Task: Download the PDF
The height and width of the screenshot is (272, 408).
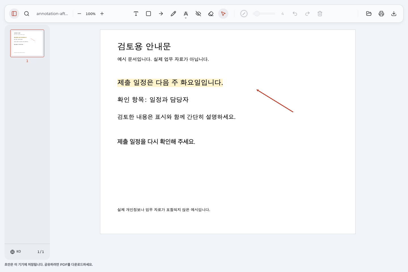Action: [394, 14]
